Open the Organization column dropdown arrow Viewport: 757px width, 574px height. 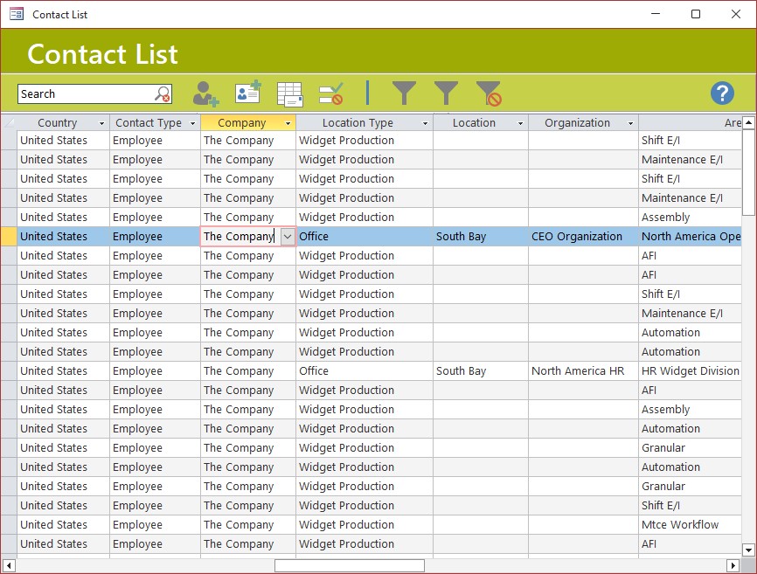630,123
